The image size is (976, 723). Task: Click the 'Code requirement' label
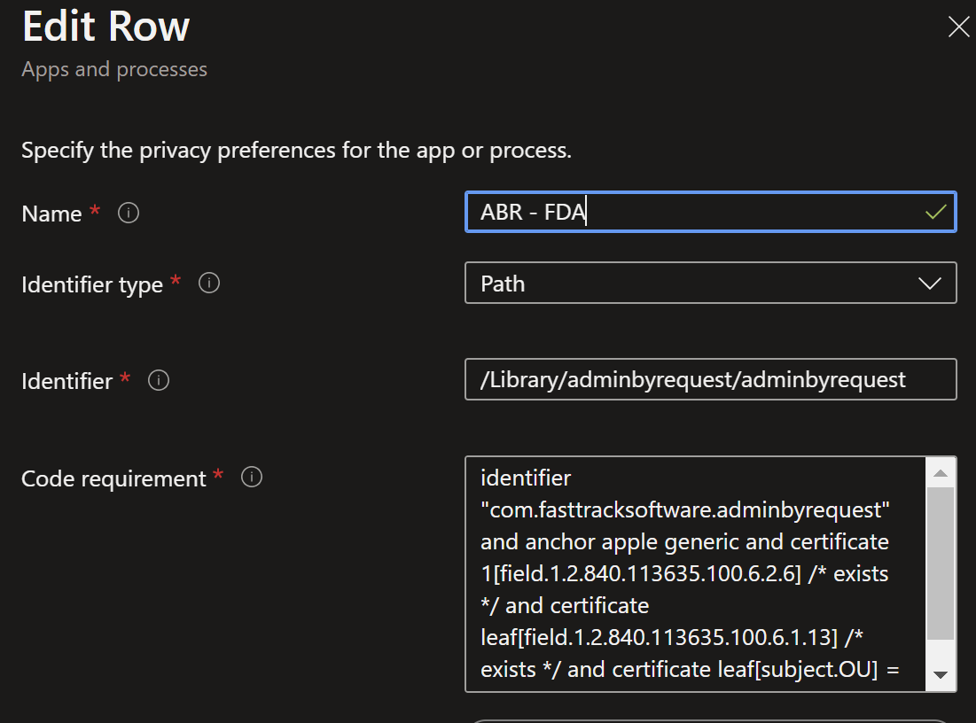tap(113, 478)
